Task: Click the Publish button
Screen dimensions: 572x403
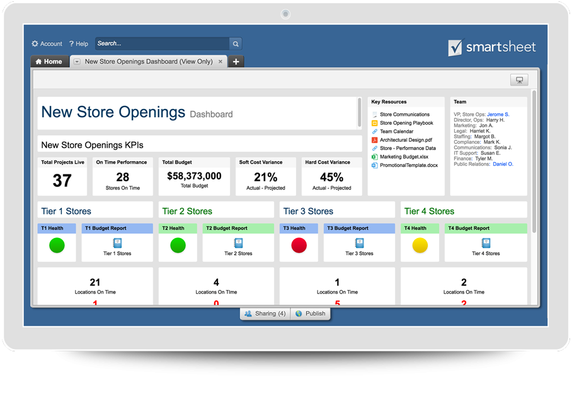Action: [x=310, y=314]
